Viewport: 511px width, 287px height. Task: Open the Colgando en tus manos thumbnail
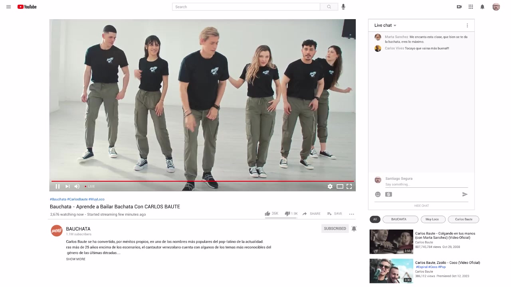coord(391,242)
